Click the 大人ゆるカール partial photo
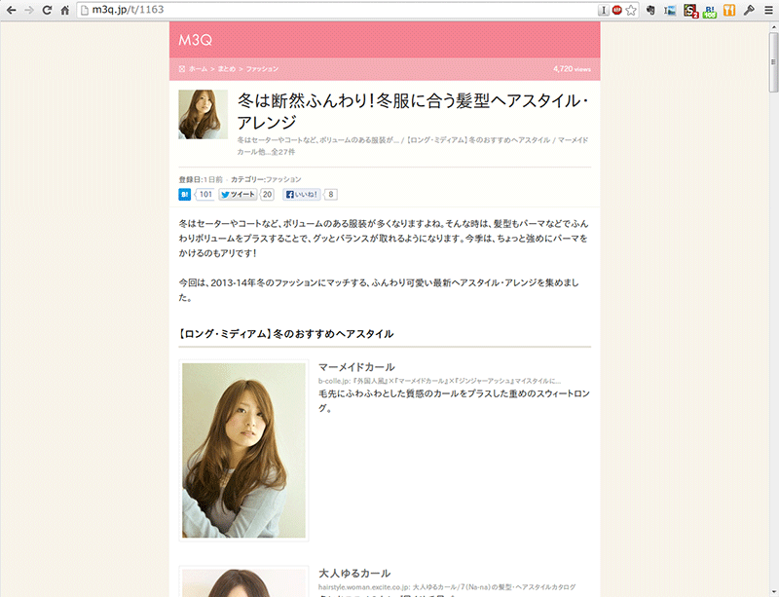 244,582
